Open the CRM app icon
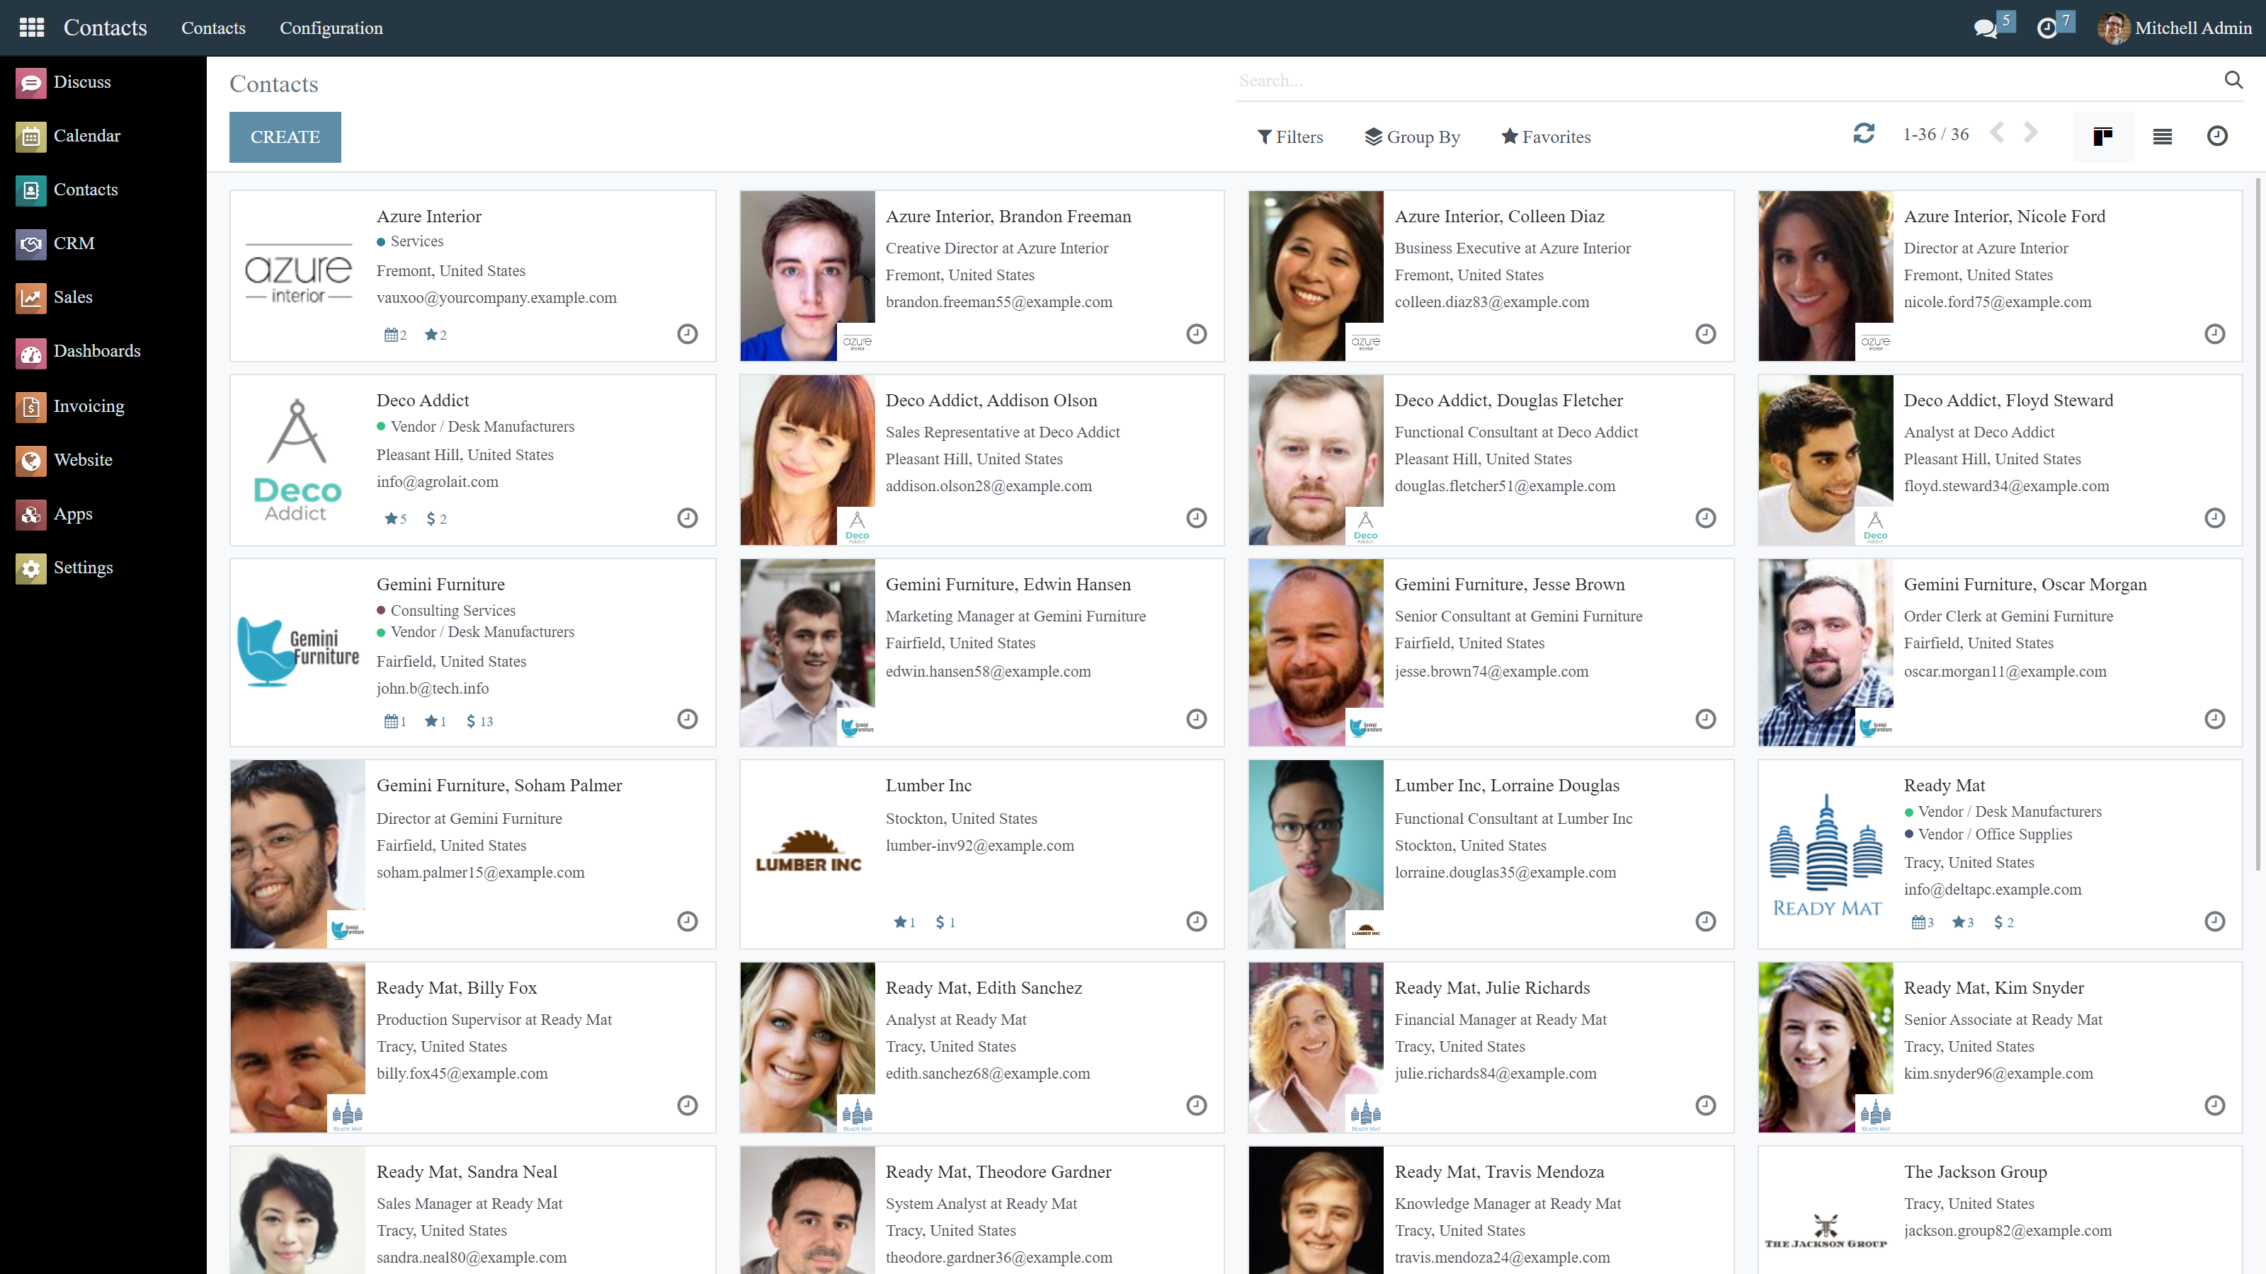The width and height of the screenshot is (2266, 1274). point(32,243)
